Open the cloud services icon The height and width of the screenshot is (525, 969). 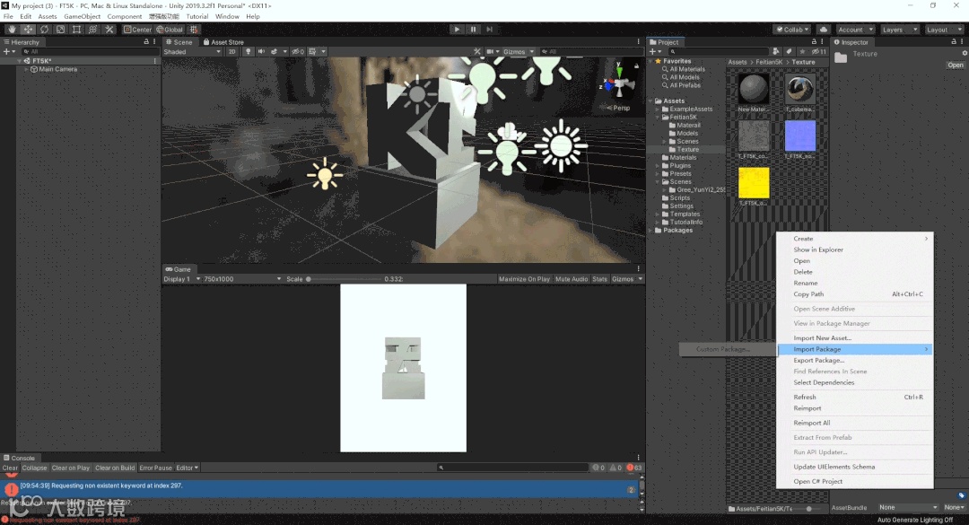pos(823,29)
